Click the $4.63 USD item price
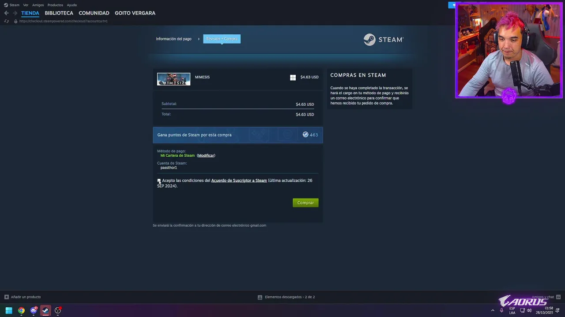Viewport: 565px width, 317px height. point(309,77)
